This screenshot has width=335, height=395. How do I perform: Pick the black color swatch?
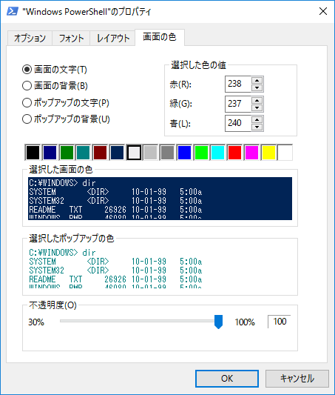click(33, 153)
